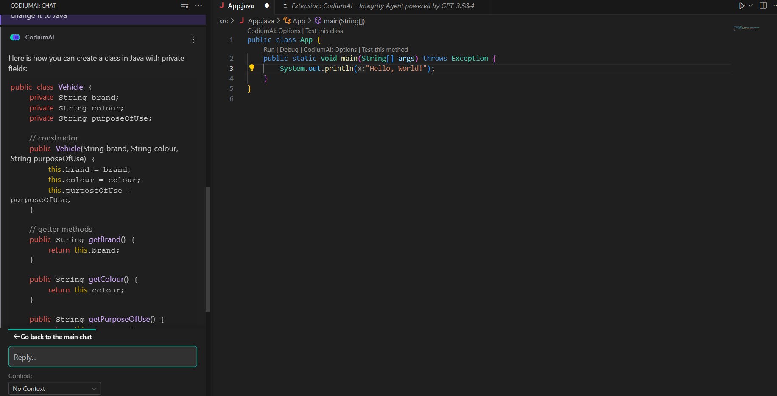The width and height of the screenshot is (777, 396).
Task: Open the CodiumAI message options kebab menu
Action: (x=193, y=39)
